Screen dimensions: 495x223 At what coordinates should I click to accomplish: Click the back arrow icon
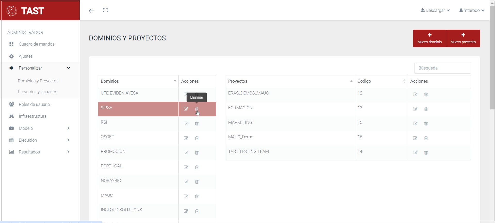click(92, 11)
